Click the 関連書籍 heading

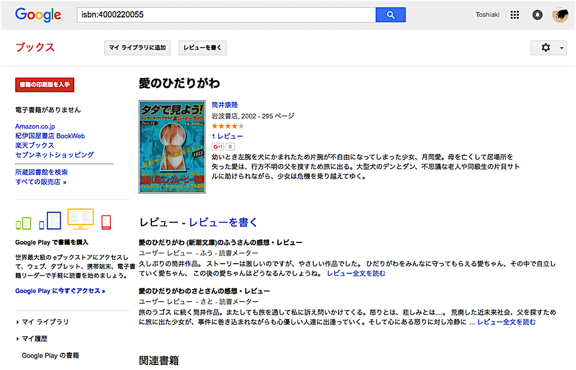(x=159, y=360)
